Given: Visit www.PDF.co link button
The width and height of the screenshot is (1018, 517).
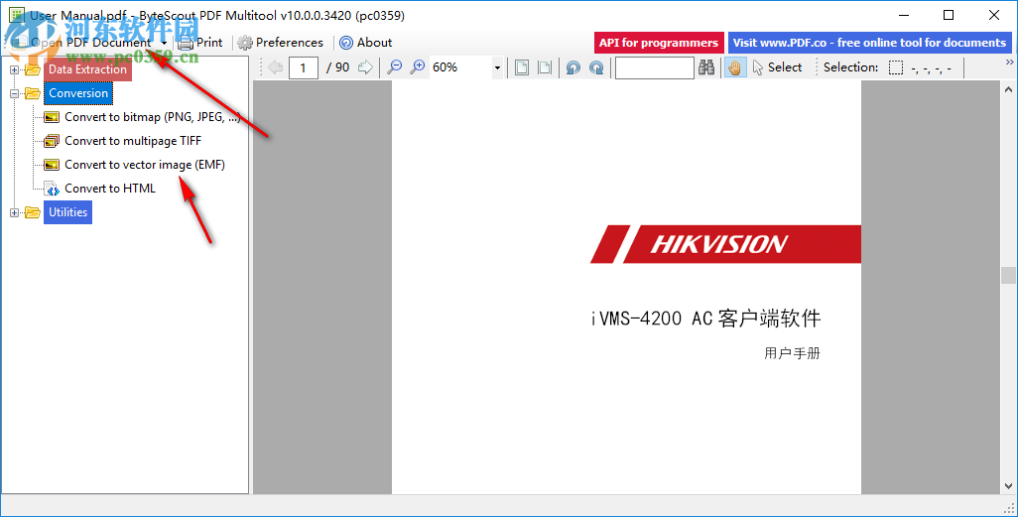Looking at the screenshot, I should (869, 43).
